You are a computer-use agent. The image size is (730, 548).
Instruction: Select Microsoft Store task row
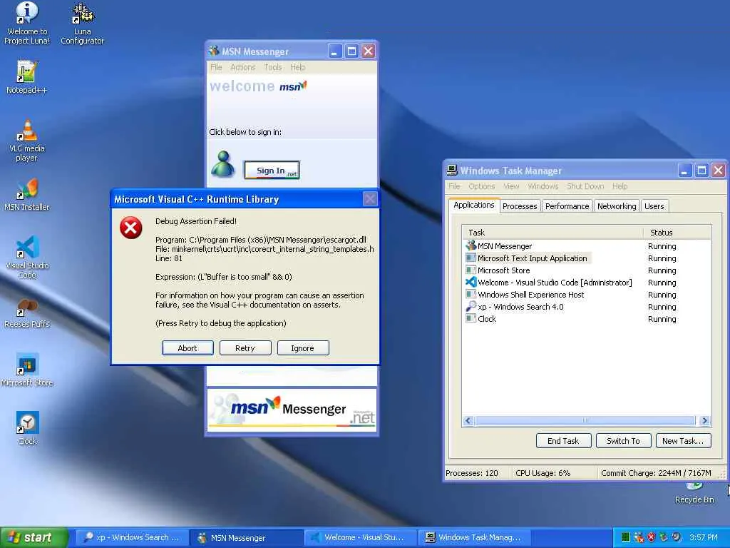(587, 270)
